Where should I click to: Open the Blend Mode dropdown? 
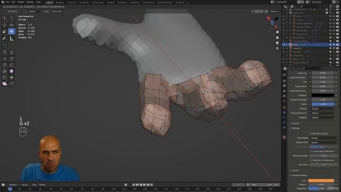click(323, 138)
